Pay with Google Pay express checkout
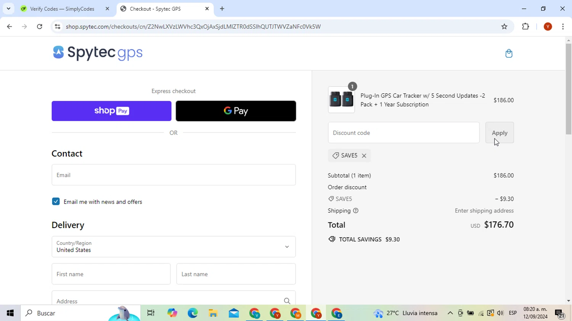This screenshot has height=321, width=572. (x=236, y=111)
